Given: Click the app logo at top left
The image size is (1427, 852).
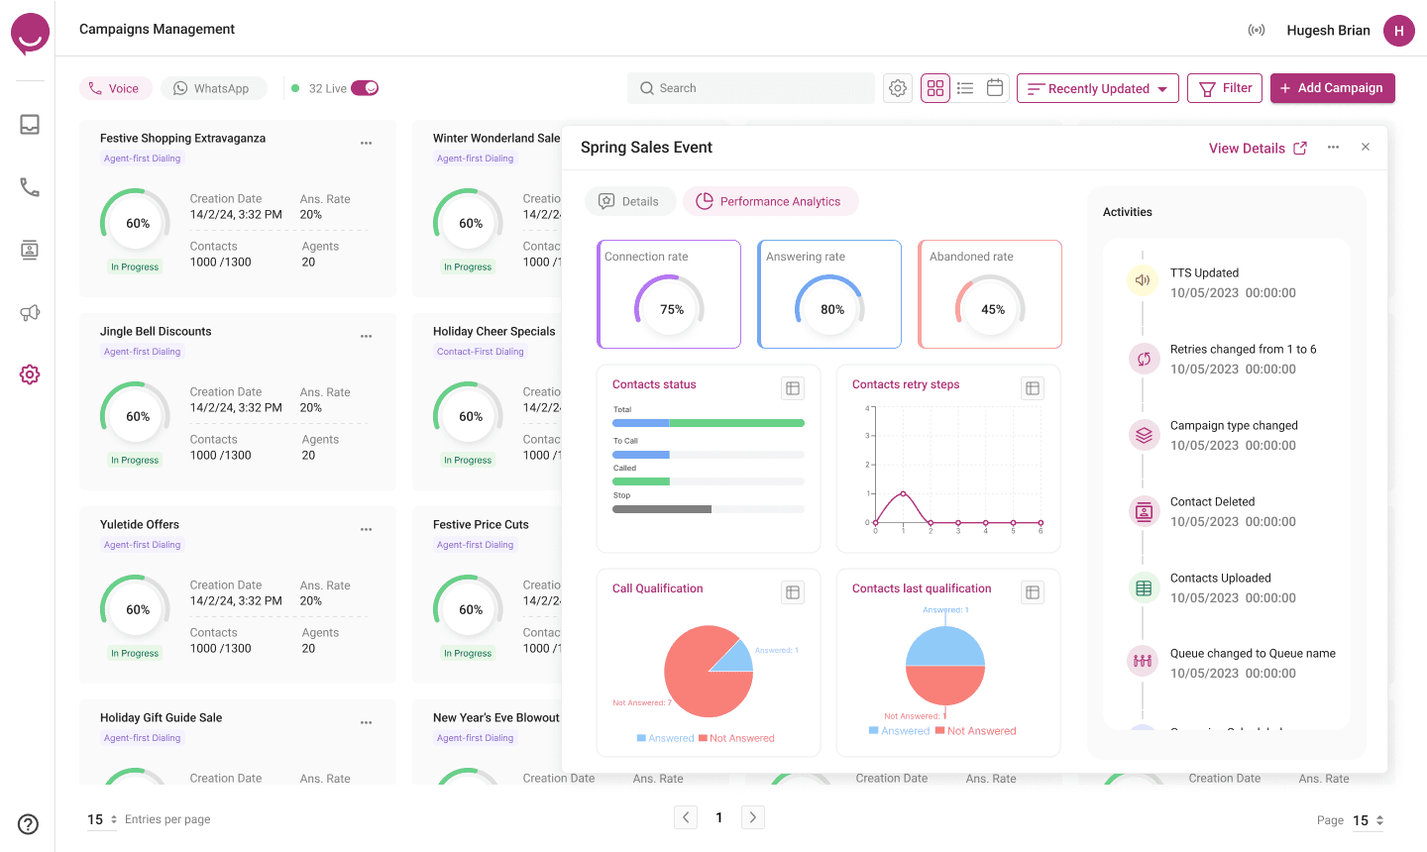Looking at the screenshot, I should click(30, 34).
